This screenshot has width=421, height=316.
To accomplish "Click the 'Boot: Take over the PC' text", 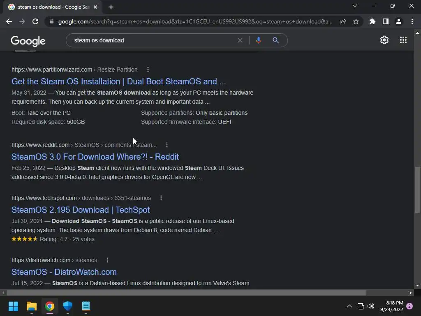I will (x=41, y=113).
